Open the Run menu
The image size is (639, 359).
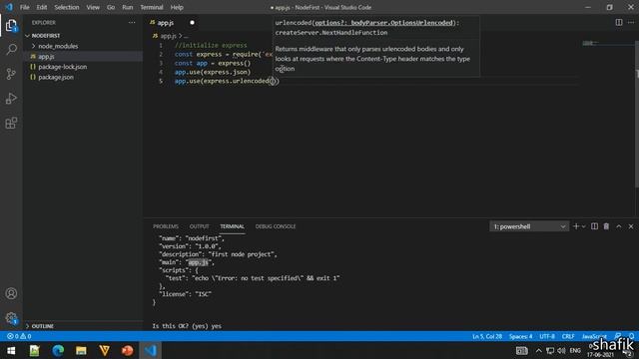tap(127, 7)
